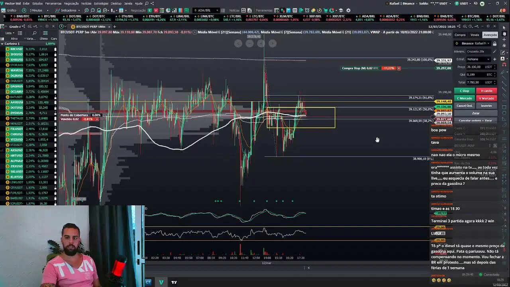
Task: Select the eraser drawing tool
Action: 504,45
